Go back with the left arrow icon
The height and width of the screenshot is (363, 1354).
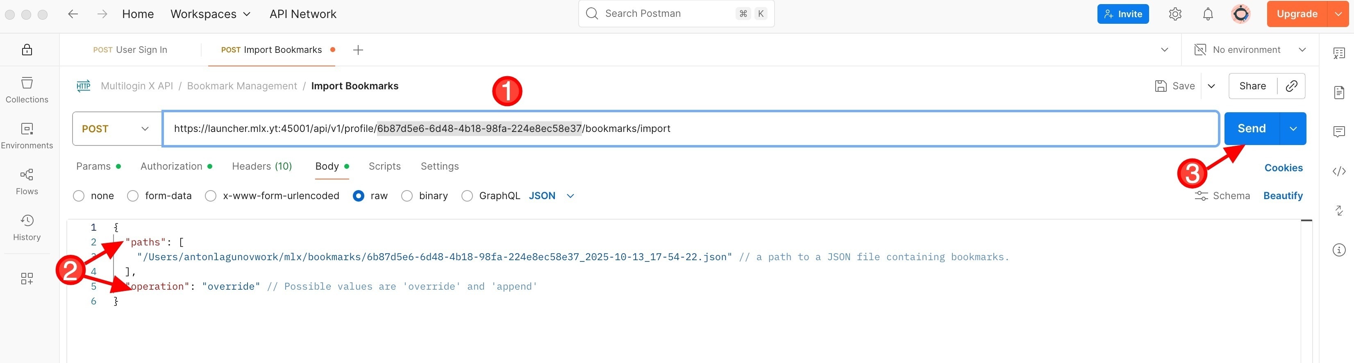(x=73, y=14)
